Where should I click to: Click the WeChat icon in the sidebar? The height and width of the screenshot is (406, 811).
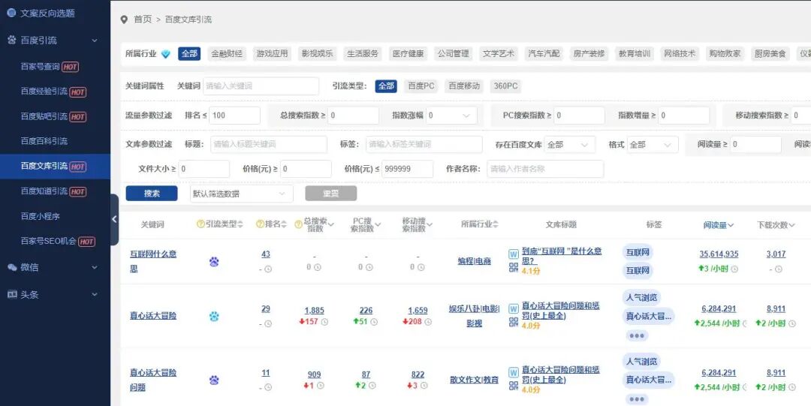(x=12, y=267)
